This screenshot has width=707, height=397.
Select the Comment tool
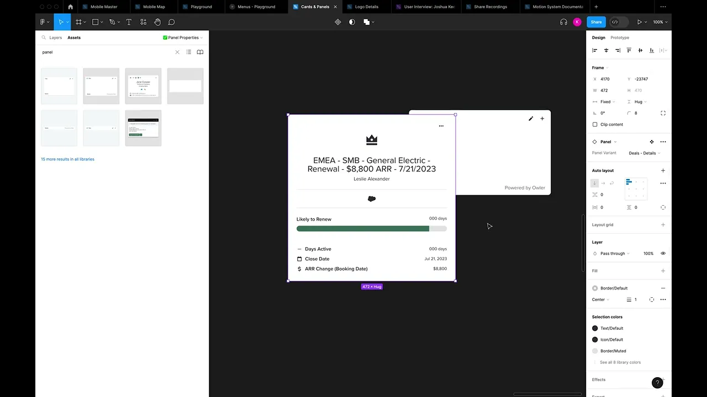pos(171,22)
